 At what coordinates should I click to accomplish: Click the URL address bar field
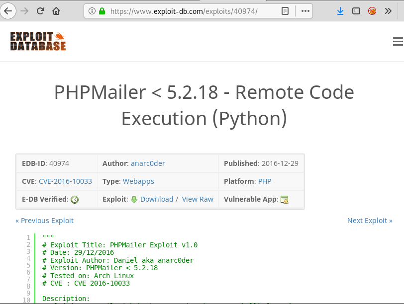pyautogui.click(x=189, y=10)
